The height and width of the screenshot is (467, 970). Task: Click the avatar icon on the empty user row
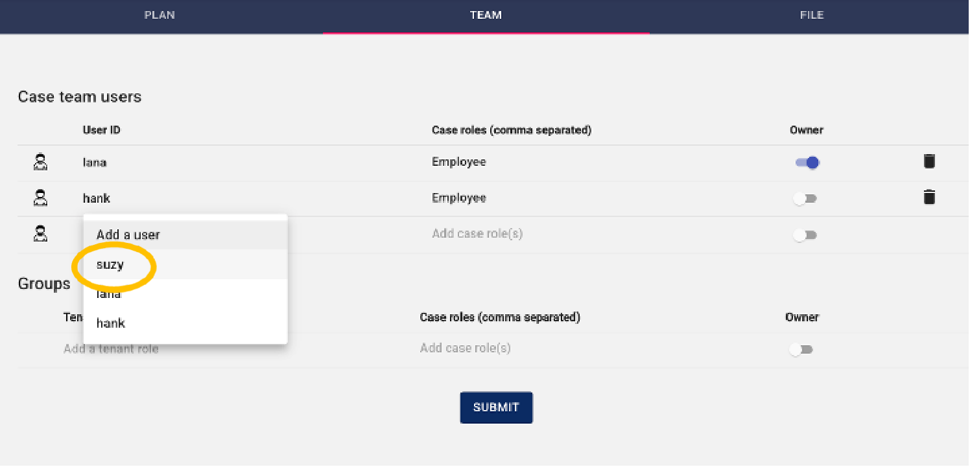[40, 234]
